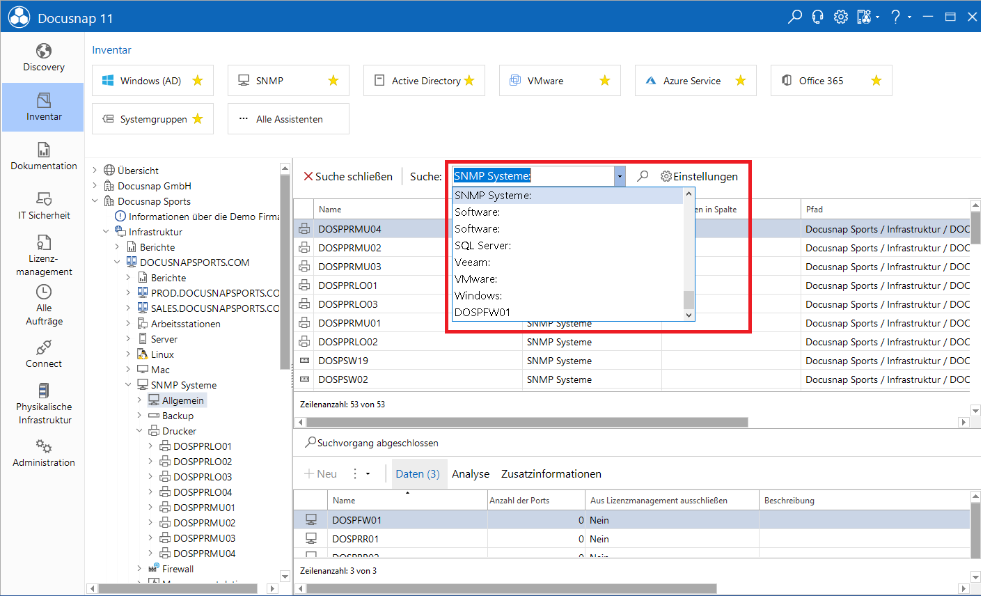Select the Daten (3) tab
This screenshot has height=596, width=983.
pos(418,474)
